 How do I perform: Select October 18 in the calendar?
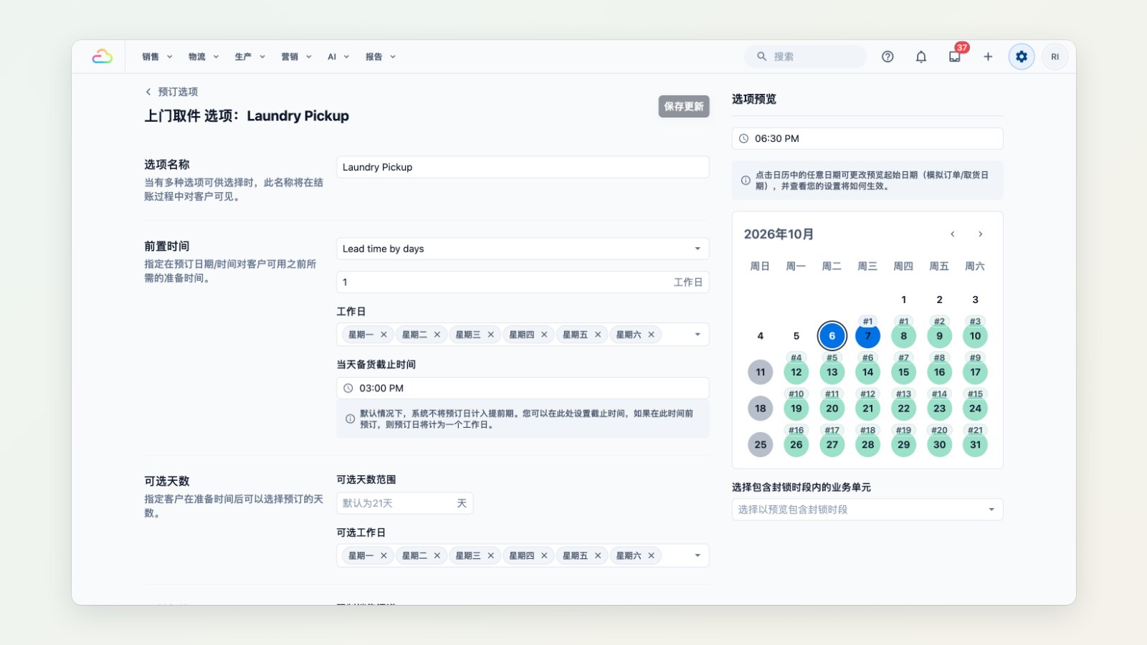[760, 408]
